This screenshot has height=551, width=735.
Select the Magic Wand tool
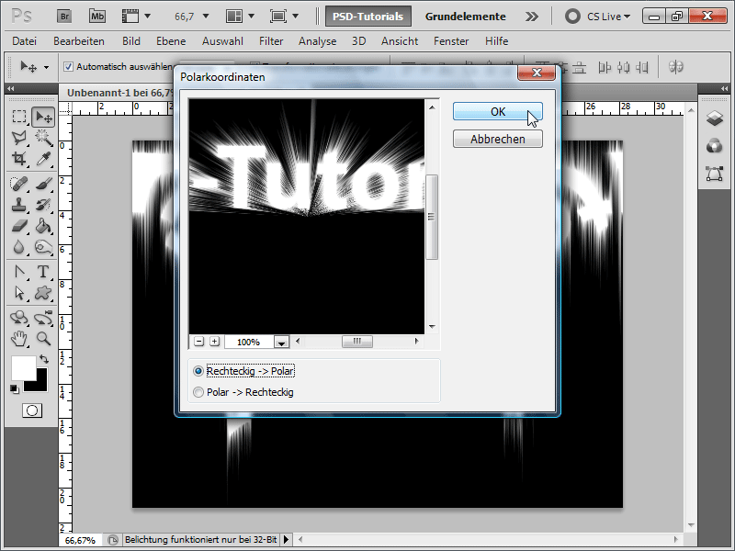pos(43,138)
